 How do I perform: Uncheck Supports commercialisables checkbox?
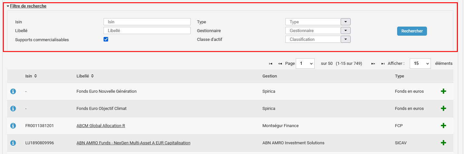pyautogui.click(x=106, y=39)
